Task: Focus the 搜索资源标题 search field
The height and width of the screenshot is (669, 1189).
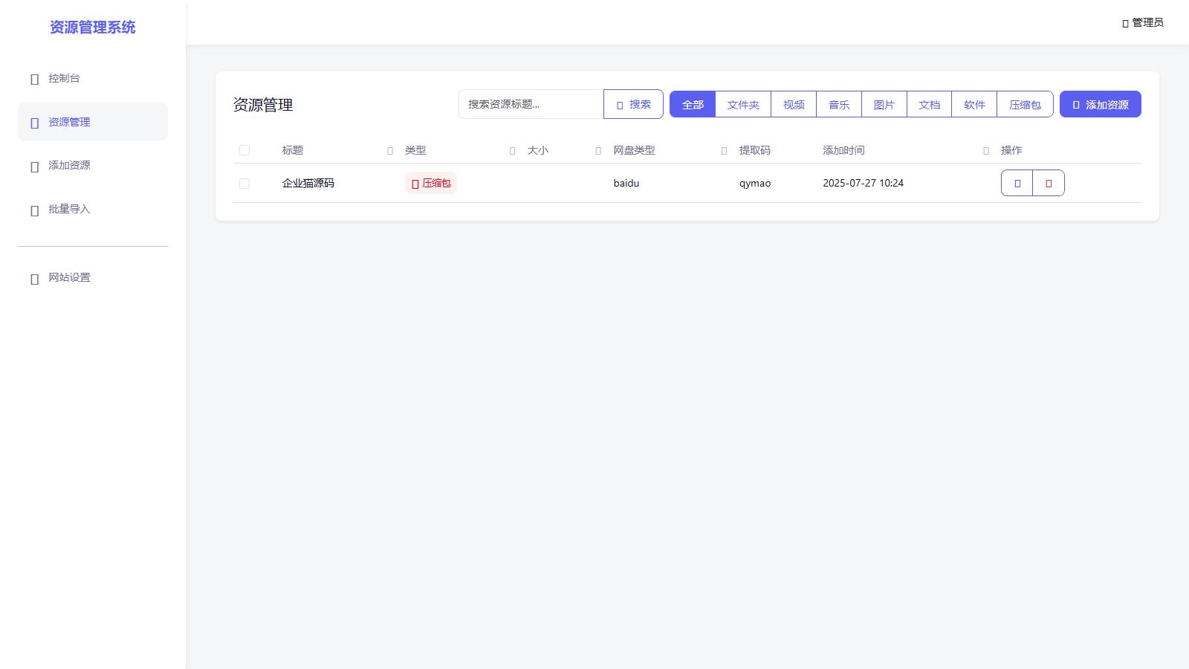Action: pyautogui.click(x=531, y=105)
